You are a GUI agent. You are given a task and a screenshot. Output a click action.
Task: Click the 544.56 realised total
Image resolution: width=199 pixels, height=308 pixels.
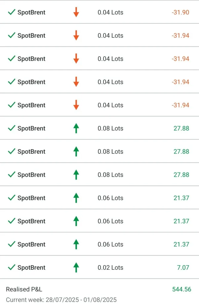pyautogui.click(x=182, y=289)
